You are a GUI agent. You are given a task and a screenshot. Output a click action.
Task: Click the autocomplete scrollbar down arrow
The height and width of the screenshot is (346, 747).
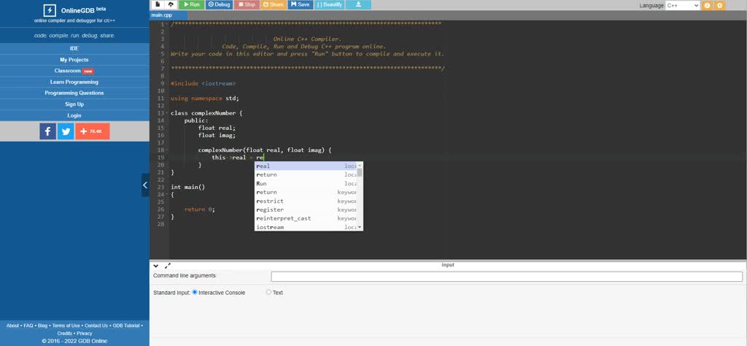pos(360,227)
